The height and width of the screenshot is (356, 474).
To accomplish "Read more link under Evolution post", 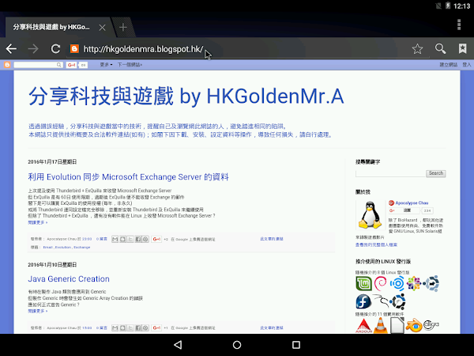I will 37,222.
